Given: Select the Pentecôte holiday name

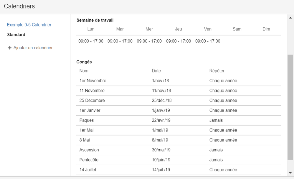Looking at the screenshot, I should click(x=89, y=160).
